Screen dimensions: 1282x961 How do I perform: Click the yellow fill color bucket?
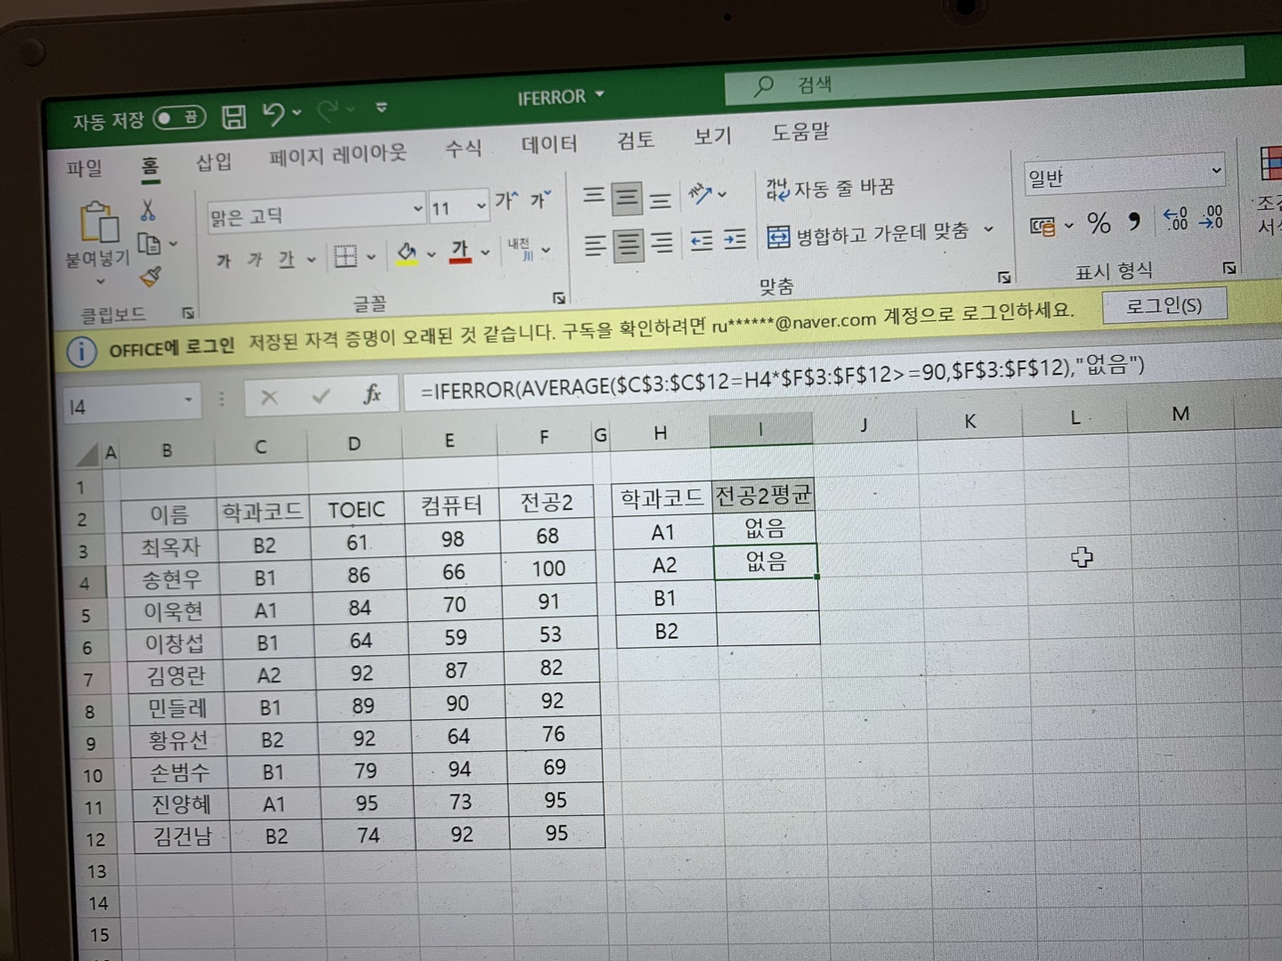tap(407, 254)
